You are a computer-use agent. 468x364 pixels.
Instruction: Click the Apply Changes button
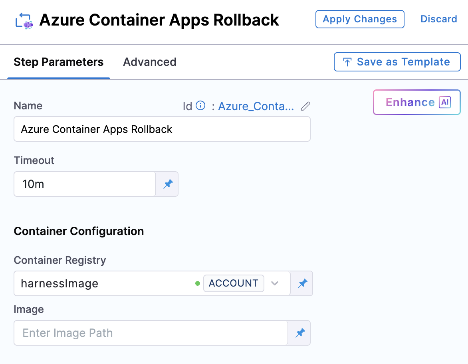[x=359, y=19]
